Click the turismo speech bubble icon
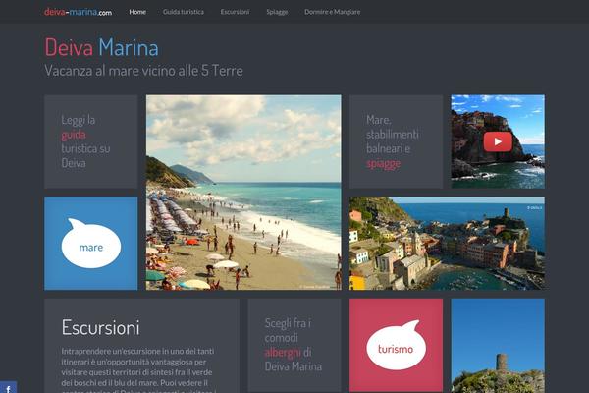This screenshot has height=393, width=589. (x=397, y=345)
